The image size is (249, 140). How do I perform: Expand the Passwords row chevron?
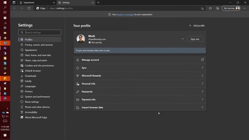202,91
